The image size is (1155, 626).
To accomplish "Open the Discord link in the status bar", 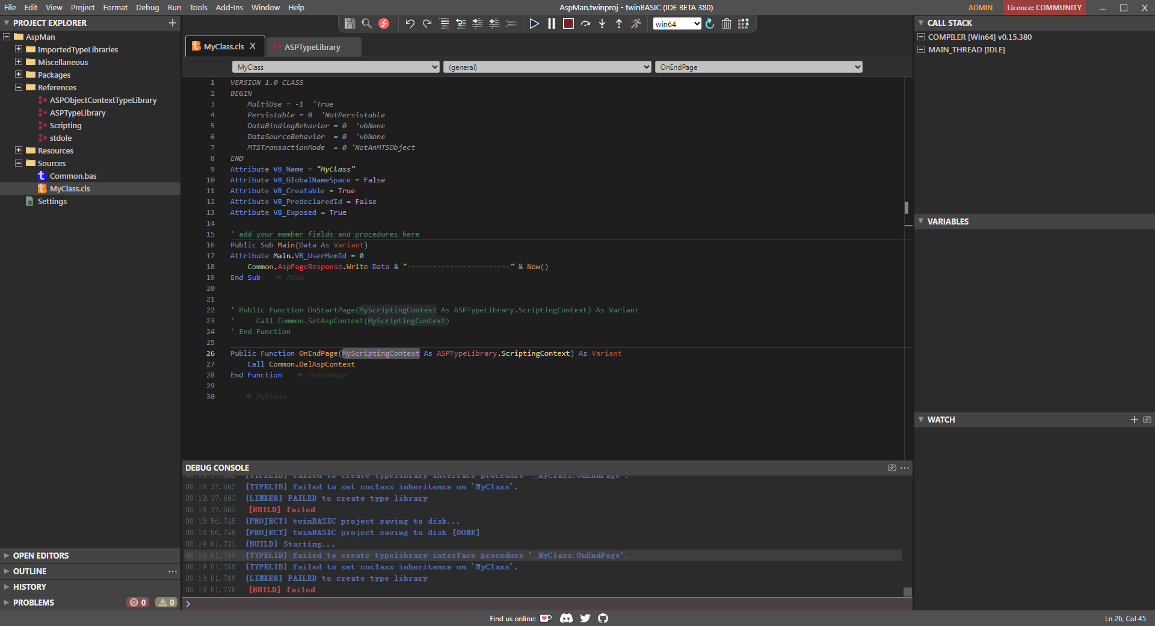I will tap(566, 618).
